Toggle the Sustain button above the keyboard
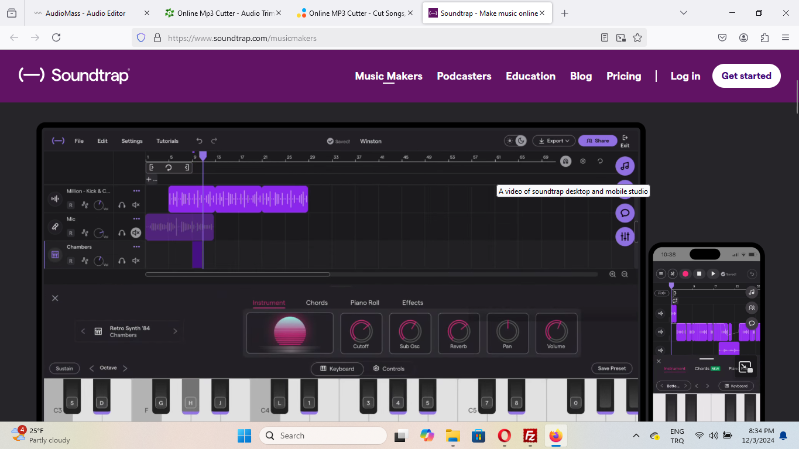This screenshot has height=449, width=799. pos(64,368)
